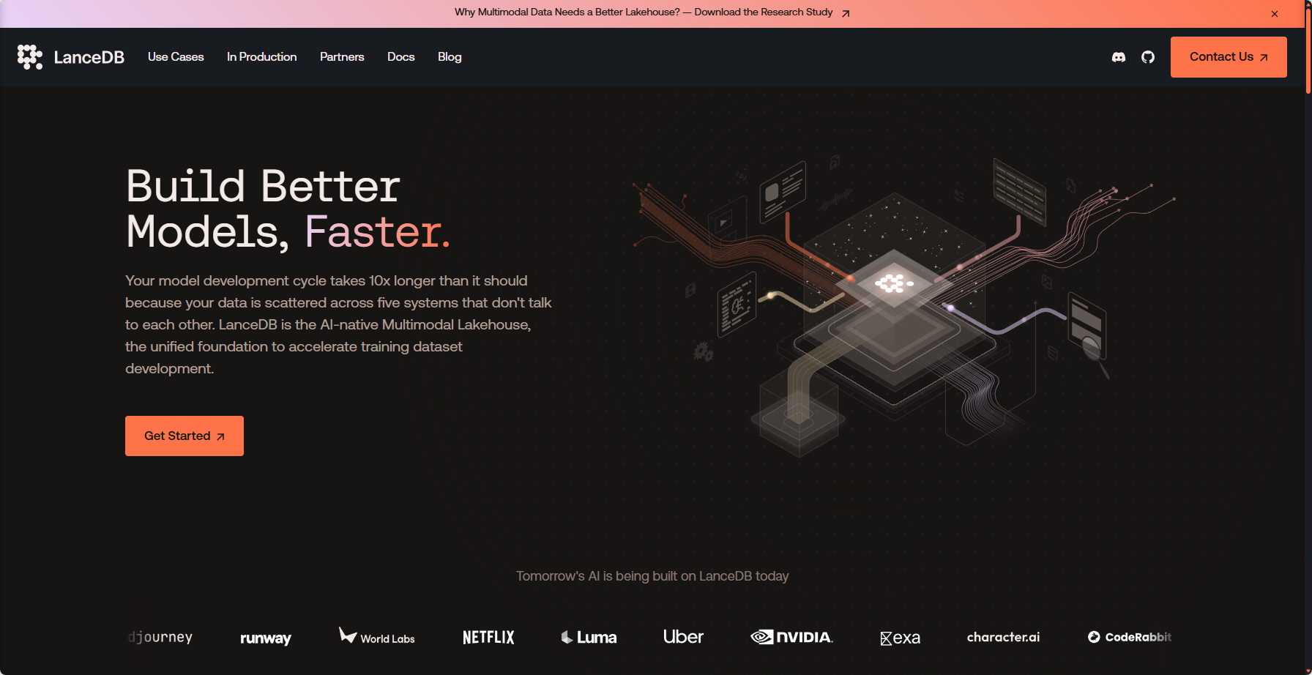Image resolution: width=1312 pixels, height=675 pixels.
Task: Click the Netflix customer logo
Action: (x=488, y=638)
